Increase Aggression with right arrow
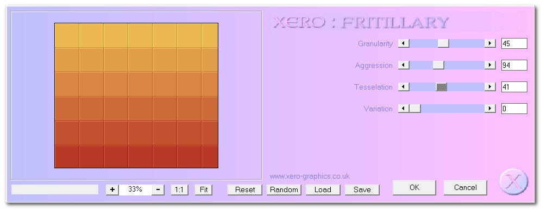541x209 pixels. coord(490,65)
